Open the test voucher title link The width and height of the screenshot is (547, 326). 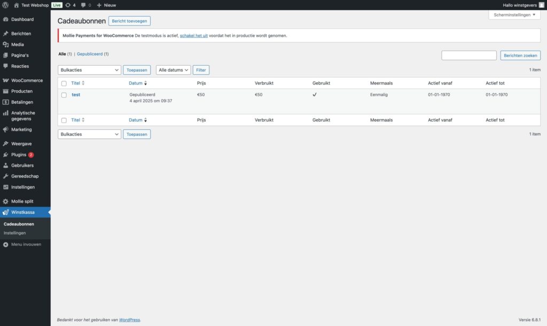(x=76, y=95)
